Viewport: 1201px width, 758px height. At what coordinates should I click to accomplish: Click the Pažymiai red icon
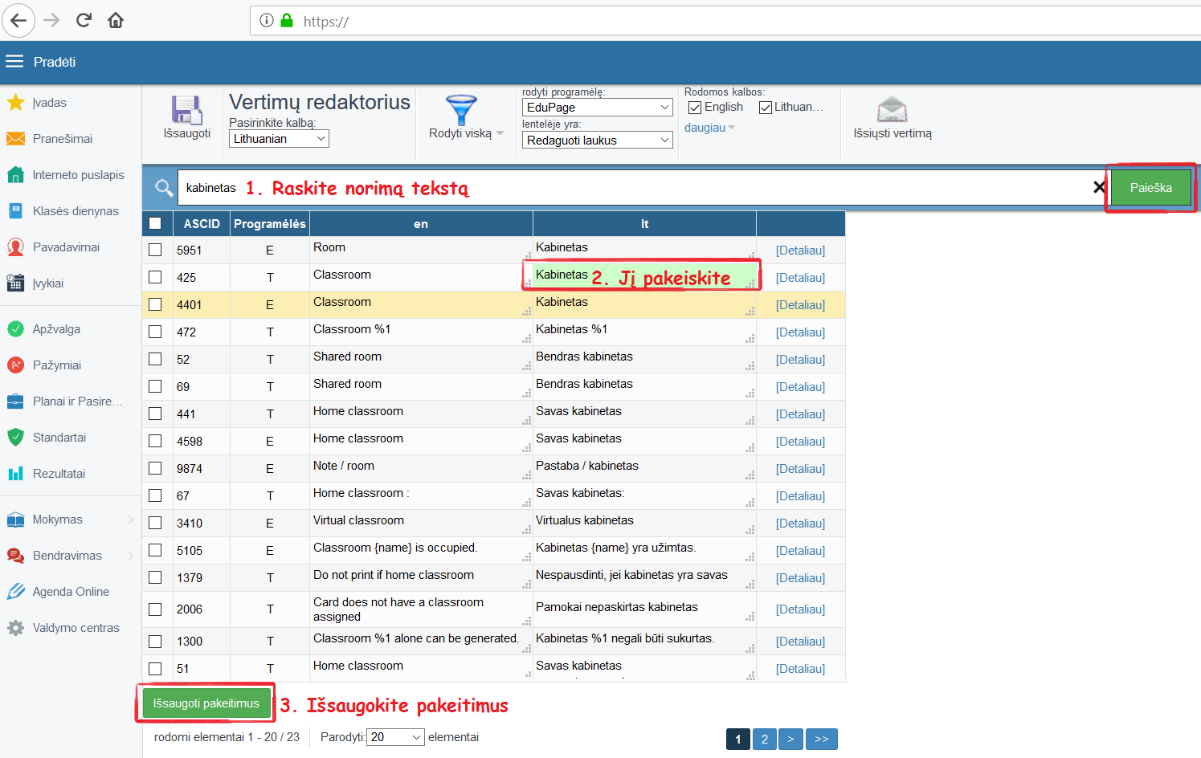pyautogui.click(x=15, y=365)
